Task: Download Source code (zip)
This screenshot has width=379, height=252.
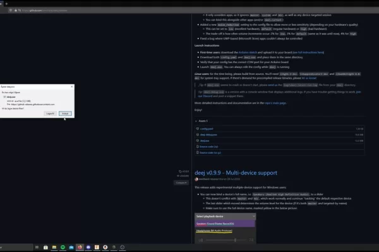Action: (208, 147)
